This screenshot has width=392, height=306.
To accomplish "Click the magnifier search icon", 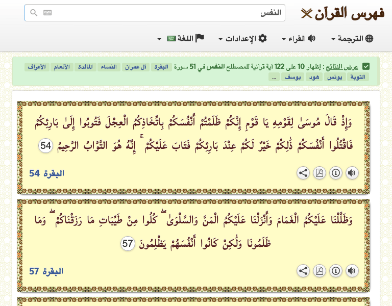I will tap(34, 13).
